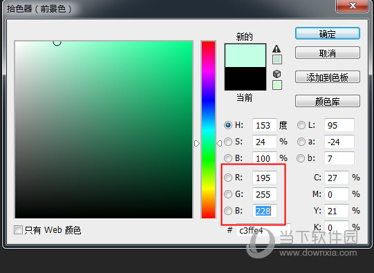
Task: Click the C cyan field showing 27
Action: pyautogui.click(x=337, y=178)
